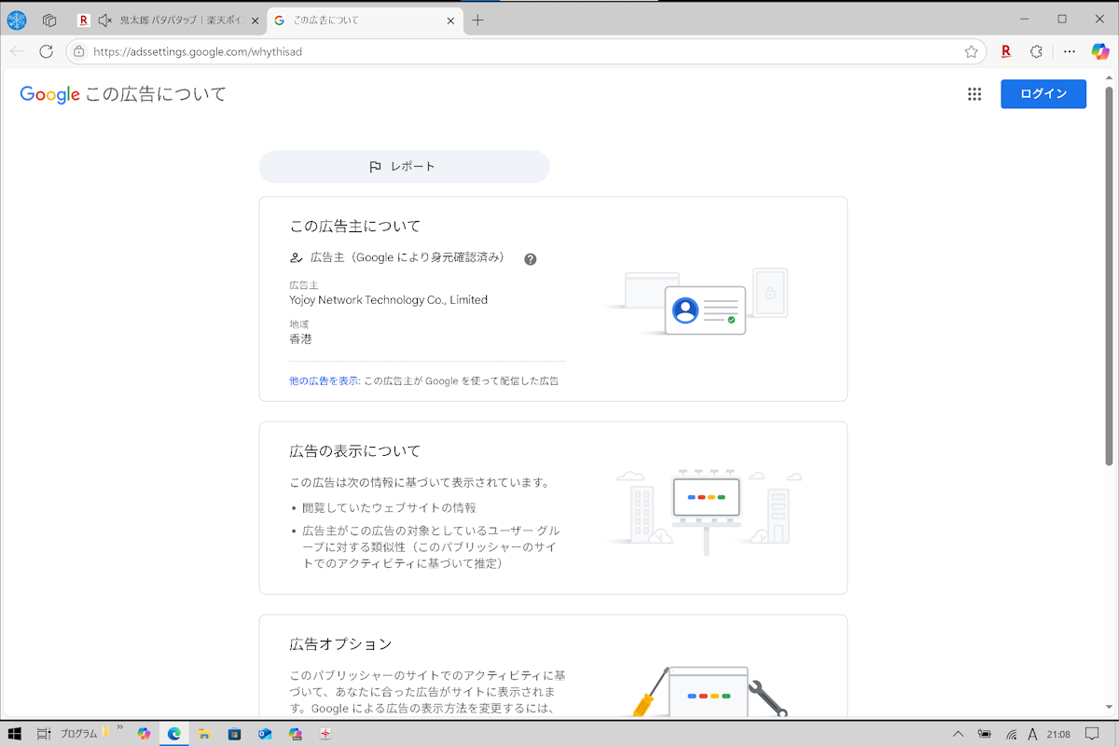Image resolution: width=1119 pixels, height=746 pixels.
Task: Open a new browser tab
Action: 477,20
